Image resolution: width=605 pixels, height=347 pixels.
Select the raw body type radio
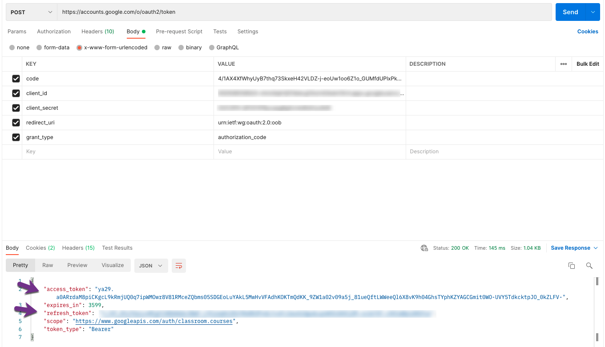point(157,48)
